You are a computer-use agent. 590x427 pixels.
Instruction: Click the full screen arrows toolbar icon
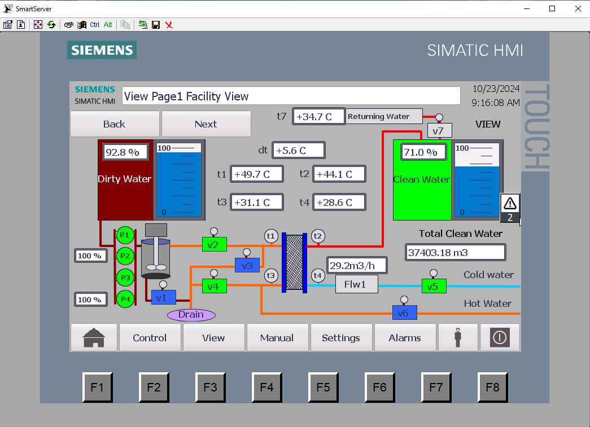click(38, 25)
